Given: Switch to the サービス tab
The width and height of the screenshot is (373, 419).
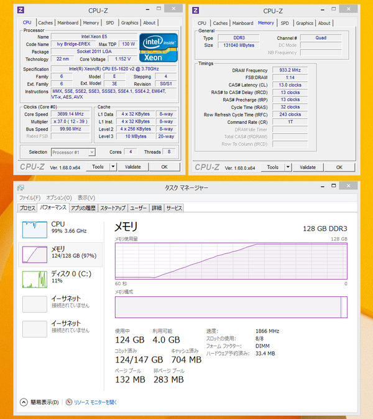Looking at the screenshot, I should pos(174,208).
